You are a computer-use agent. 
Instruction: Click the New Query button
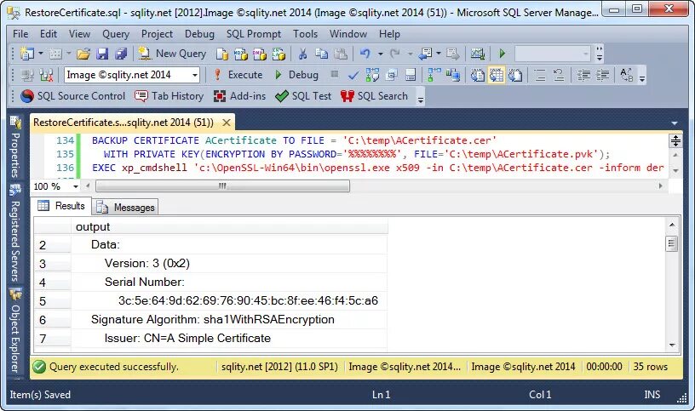172,54
